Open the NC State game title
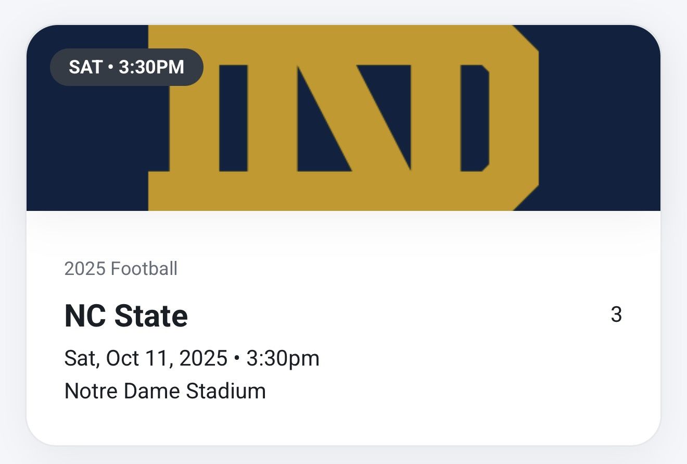Image resolution: width=687 pixels, height=464 pixels. coord(126,316)
